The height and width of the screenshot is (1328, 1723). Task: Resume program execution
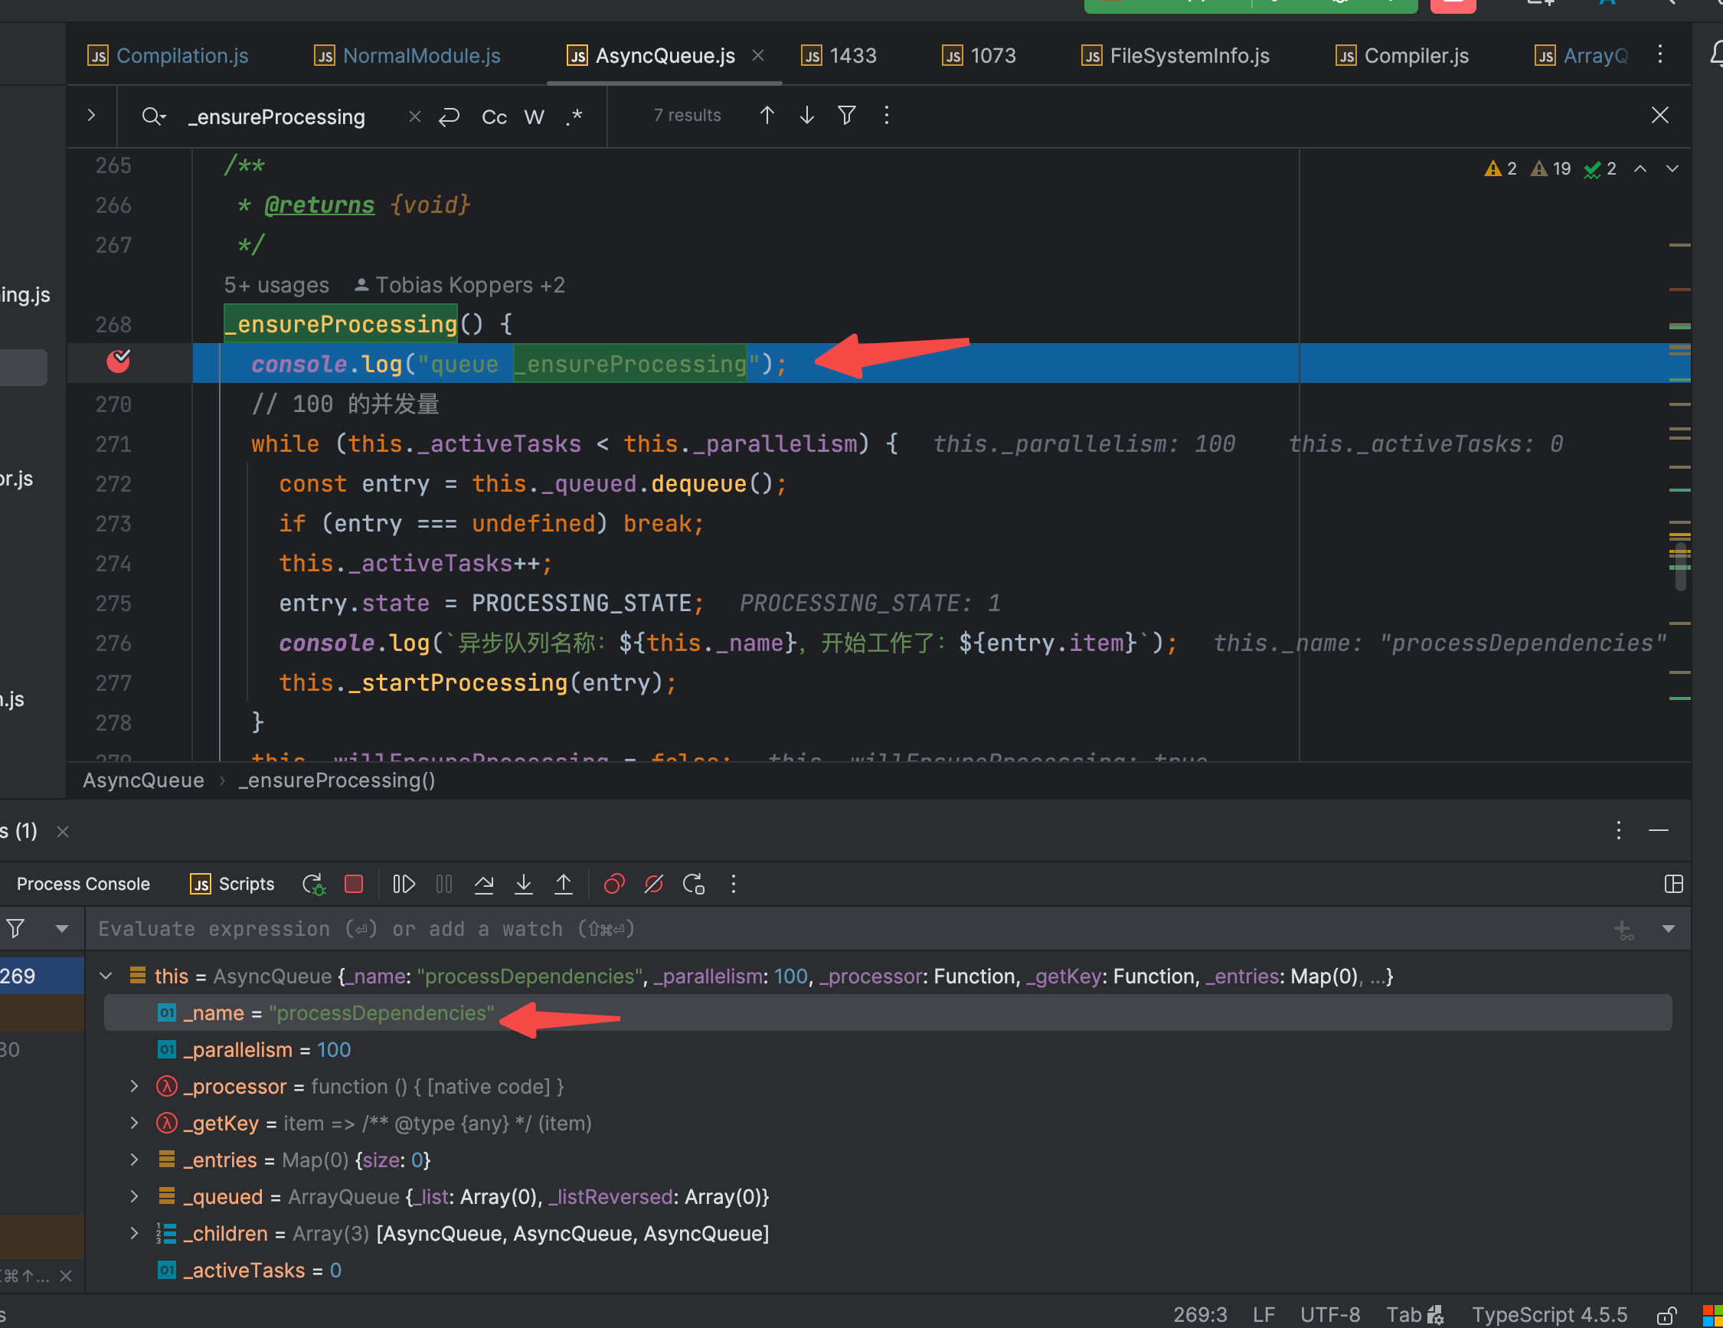[x=404, y=884]
